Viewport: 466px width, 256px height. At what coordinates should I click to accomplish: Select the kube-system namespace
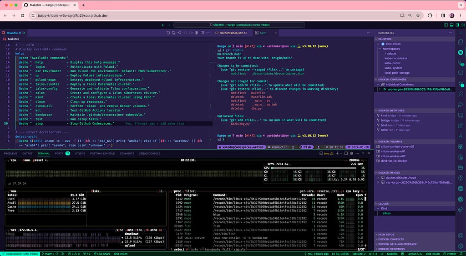click(393, 68)
